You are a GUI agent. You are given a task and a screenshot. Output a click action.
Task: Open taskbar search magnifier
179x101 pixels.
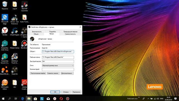(10, 98)
